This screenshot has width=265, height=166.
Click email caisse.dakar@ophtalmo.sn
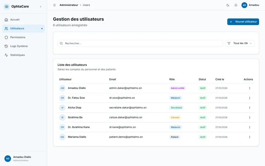point(126,117)
